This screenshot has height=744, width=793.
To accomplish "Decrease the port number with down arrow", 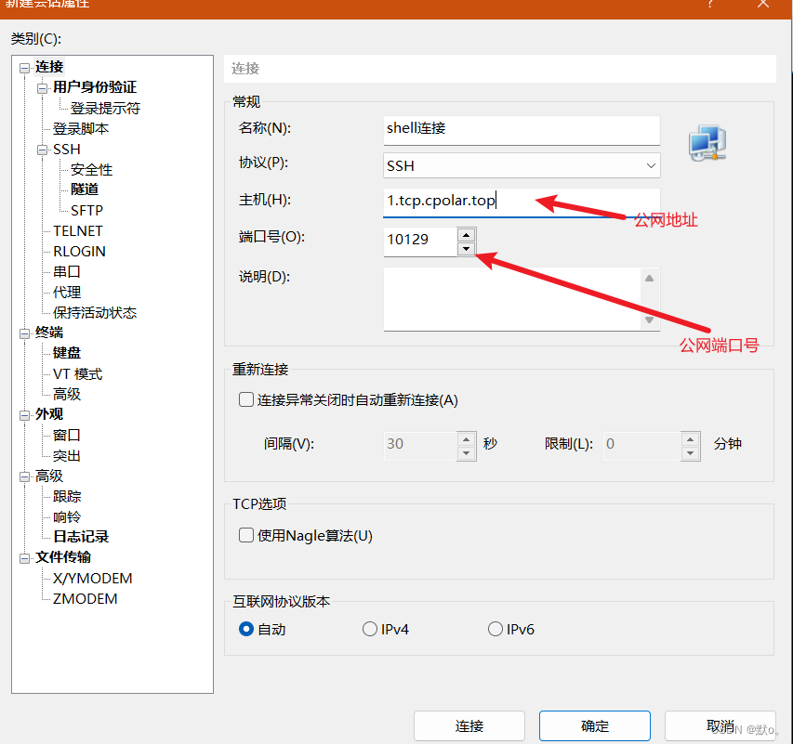I will point(466,247).
